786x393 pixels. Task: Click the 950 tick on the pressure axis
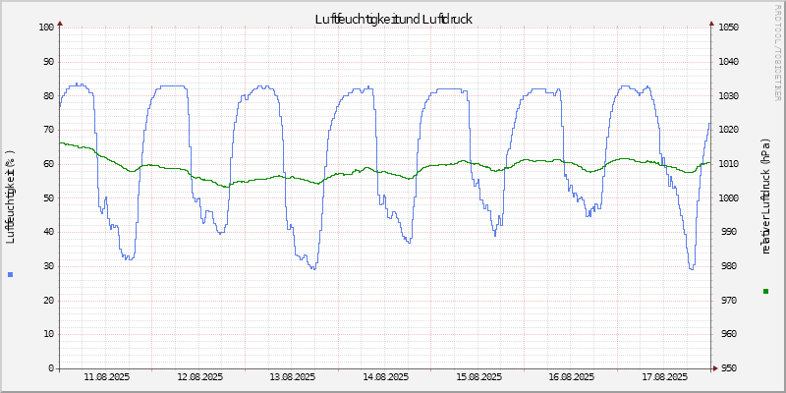click(725, 368)
